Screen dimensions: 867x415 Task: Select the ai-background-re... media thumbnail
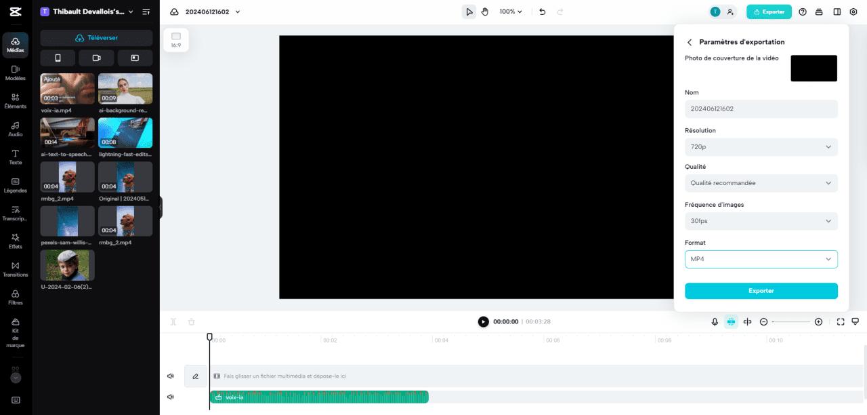pos(125,88)
